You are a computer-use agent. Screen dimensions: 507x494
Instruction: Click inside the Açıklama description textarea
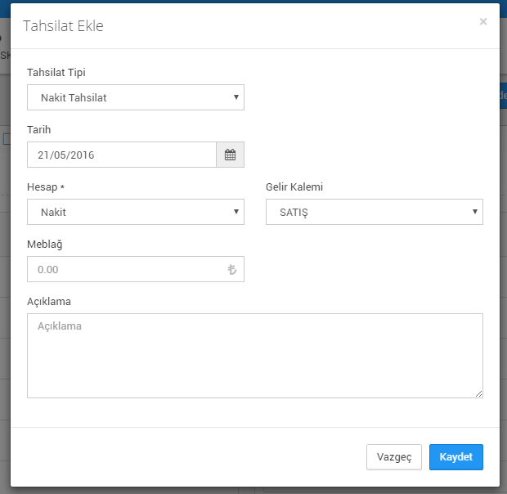pyautogui.click(x=255, y=356)
